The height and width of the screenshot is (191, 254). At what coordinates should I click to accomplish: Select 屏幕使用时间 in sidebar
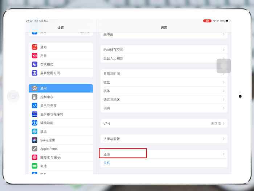(x=61, y=73)
